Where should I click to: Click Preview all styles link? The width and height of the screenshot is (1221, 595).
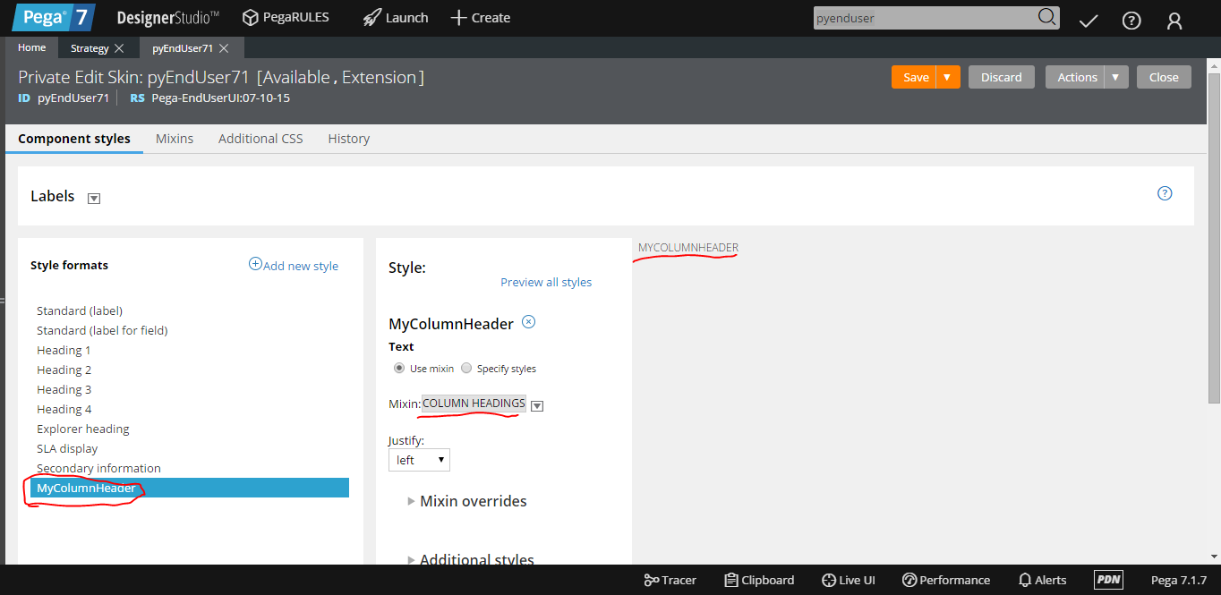coord(546,282)
